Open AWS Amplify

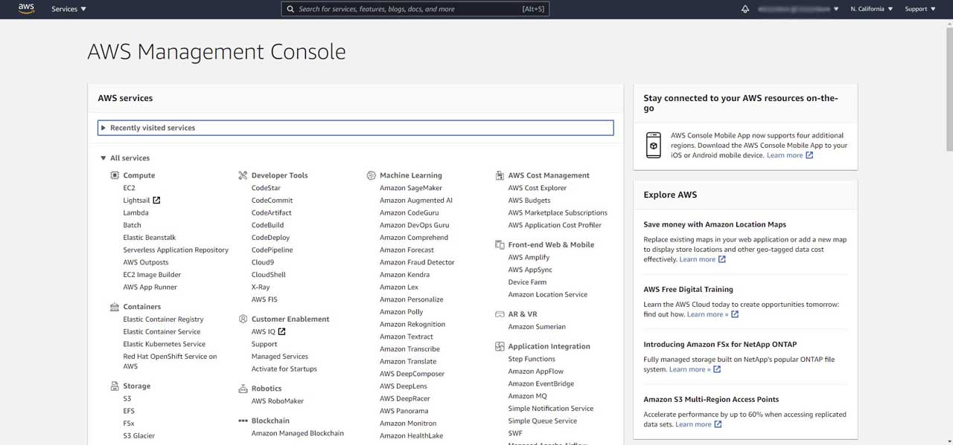(x=529, y=257)
